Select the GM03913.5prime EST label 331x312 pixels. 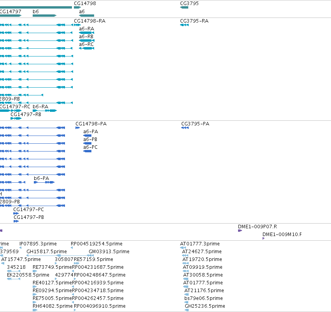point(109,252)
